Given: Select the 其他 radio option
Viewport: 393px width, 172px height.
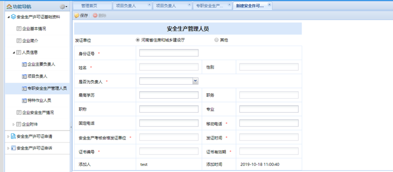Looking at the screenshot, I should pyautogui.click(x=216, y=40).
